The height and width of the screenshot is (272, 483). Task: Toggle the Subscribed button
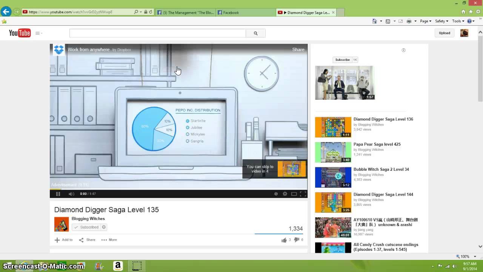(86, 227)
